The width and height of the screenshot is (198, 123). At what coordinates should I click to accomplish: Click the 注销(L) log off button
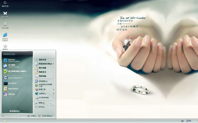32,116
